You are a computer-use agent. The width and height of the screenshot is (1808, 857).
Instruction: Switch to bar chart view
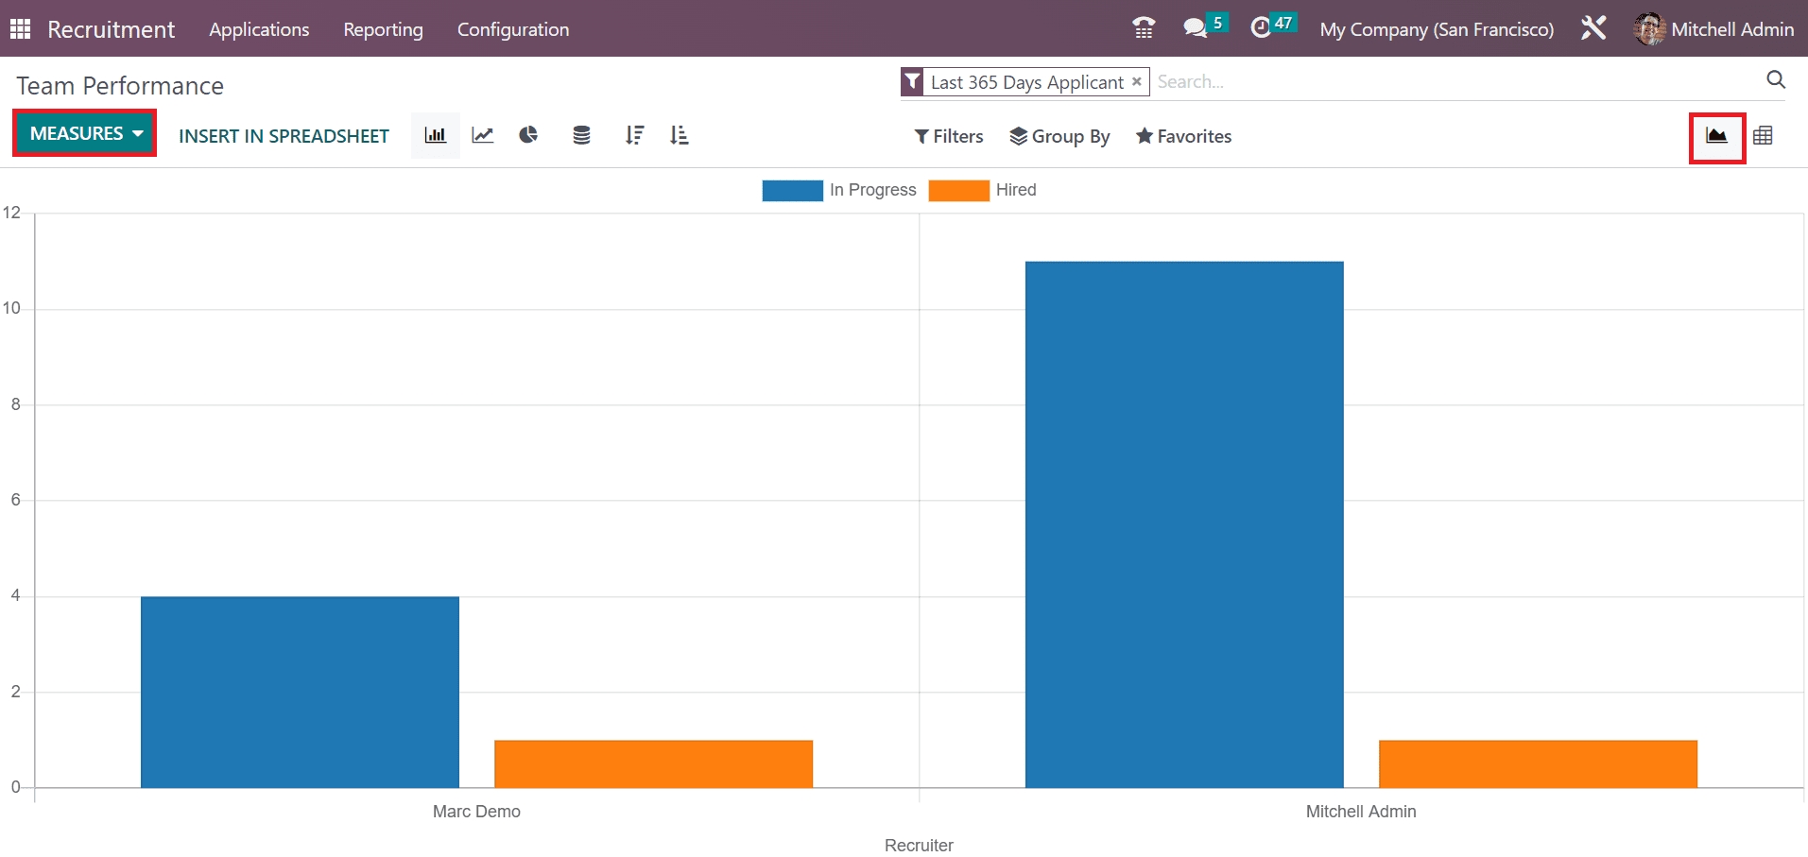pos(435,135)
